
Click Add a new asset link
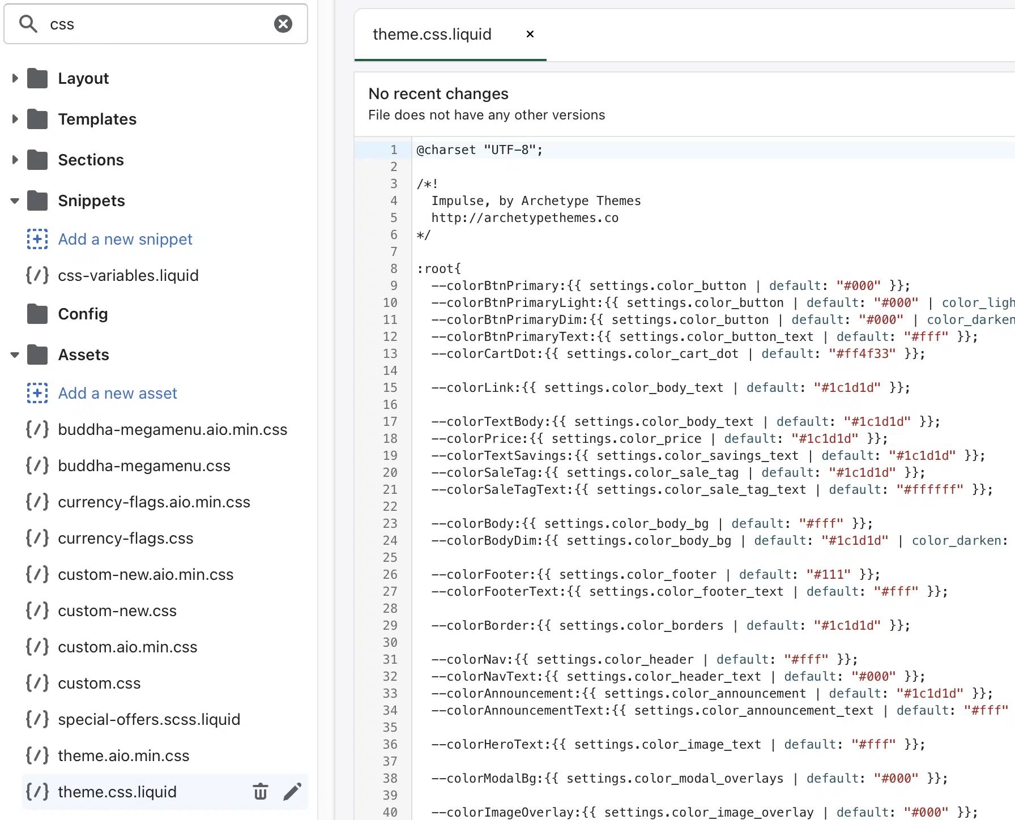(118, 393)
